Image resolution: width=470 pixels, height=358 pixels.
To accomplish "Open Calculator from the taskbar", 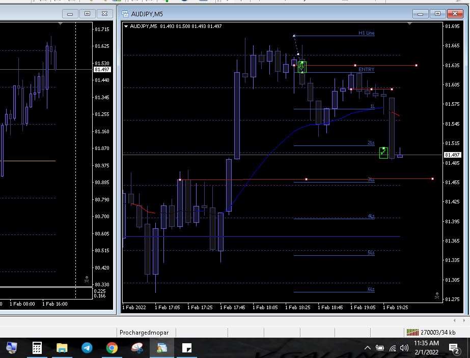I will 37,348.
